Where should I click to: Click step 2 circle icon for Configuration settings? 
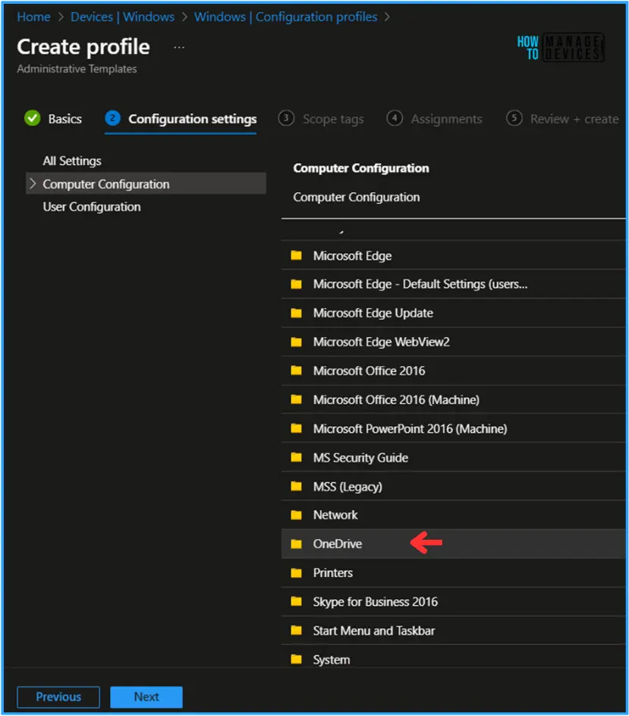(x=112, y=118)
